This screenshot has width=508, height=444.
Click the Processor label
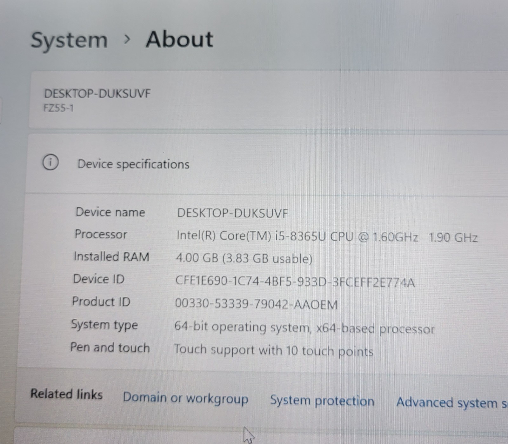tap(101, 234)
